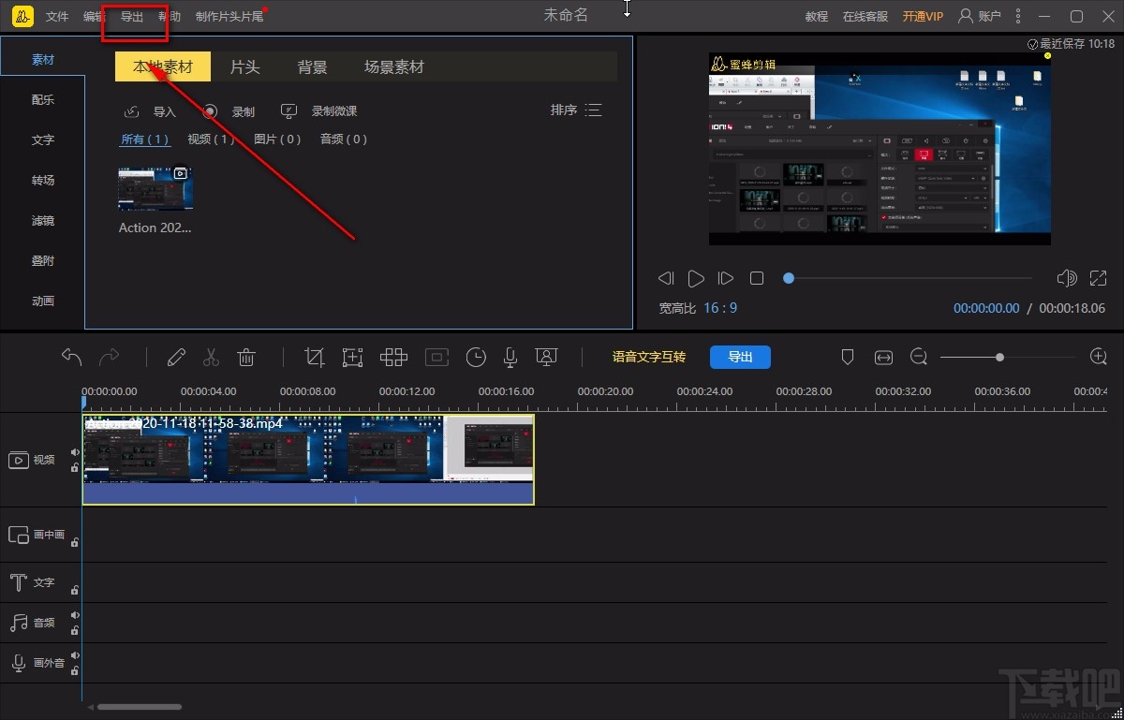Click the redo arrow in the timeline toolbar
The height and width of the screenshot is (720, 1124).
coord(110,357)
